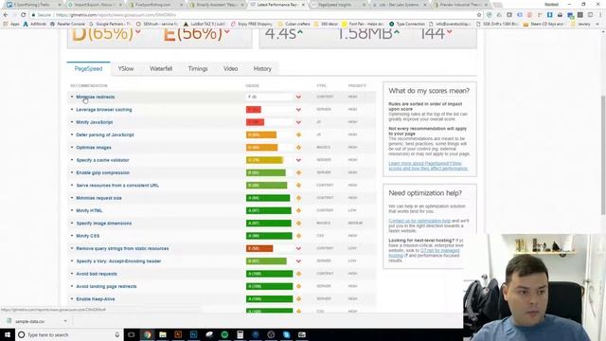606x341 pixels.
Task: Expand the Optimize images row triangle
Action: pos(72,148)
